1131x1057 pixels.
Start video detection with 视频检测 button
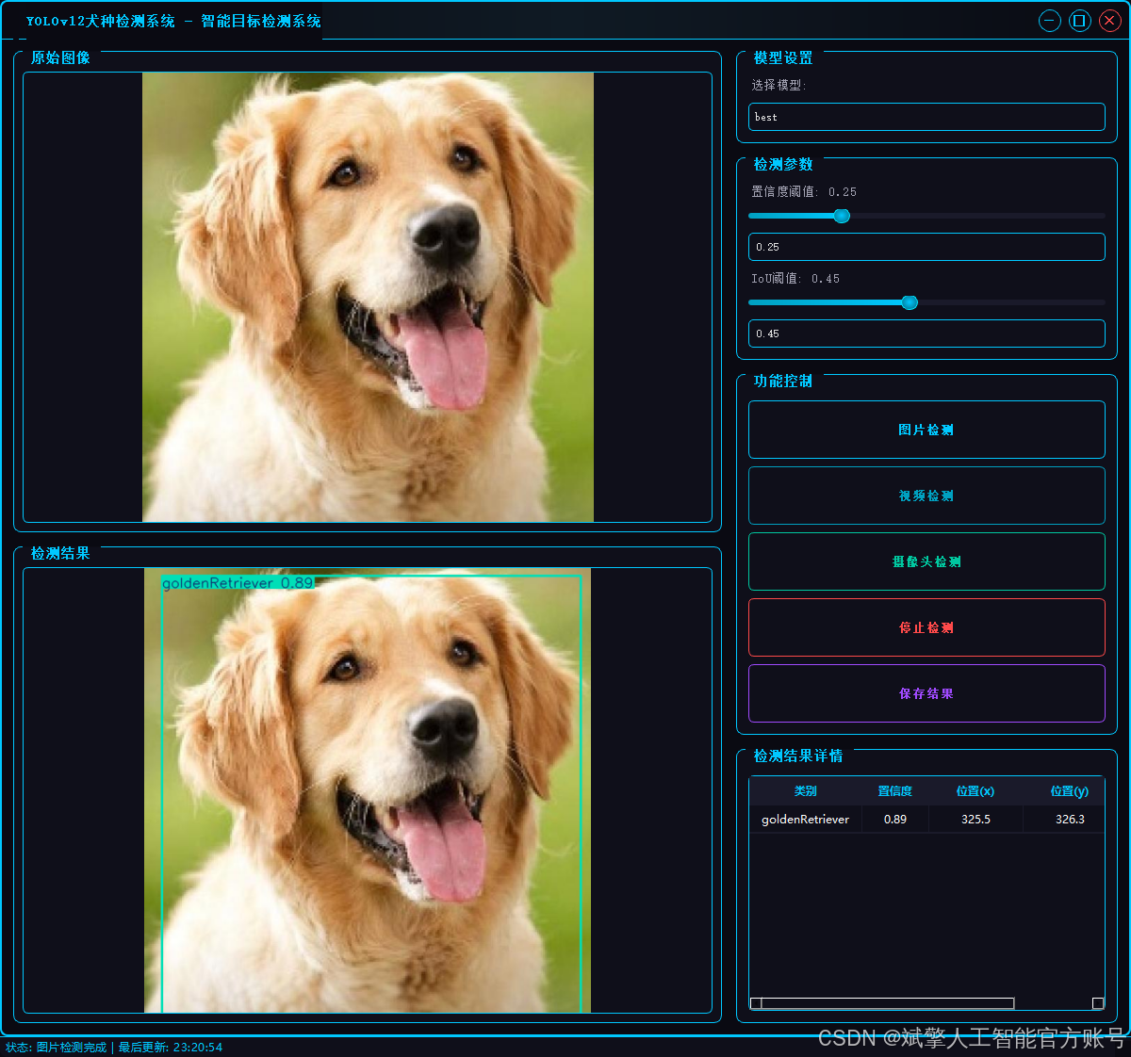926,496
